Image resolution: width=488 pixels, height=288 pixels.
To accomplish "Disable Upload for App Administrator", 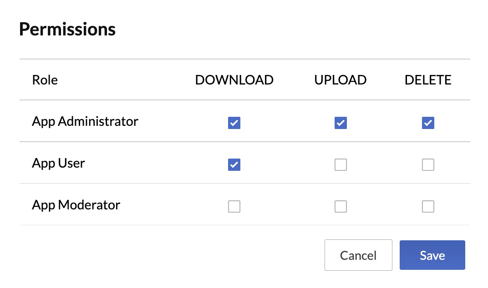I will coord(341,123).
